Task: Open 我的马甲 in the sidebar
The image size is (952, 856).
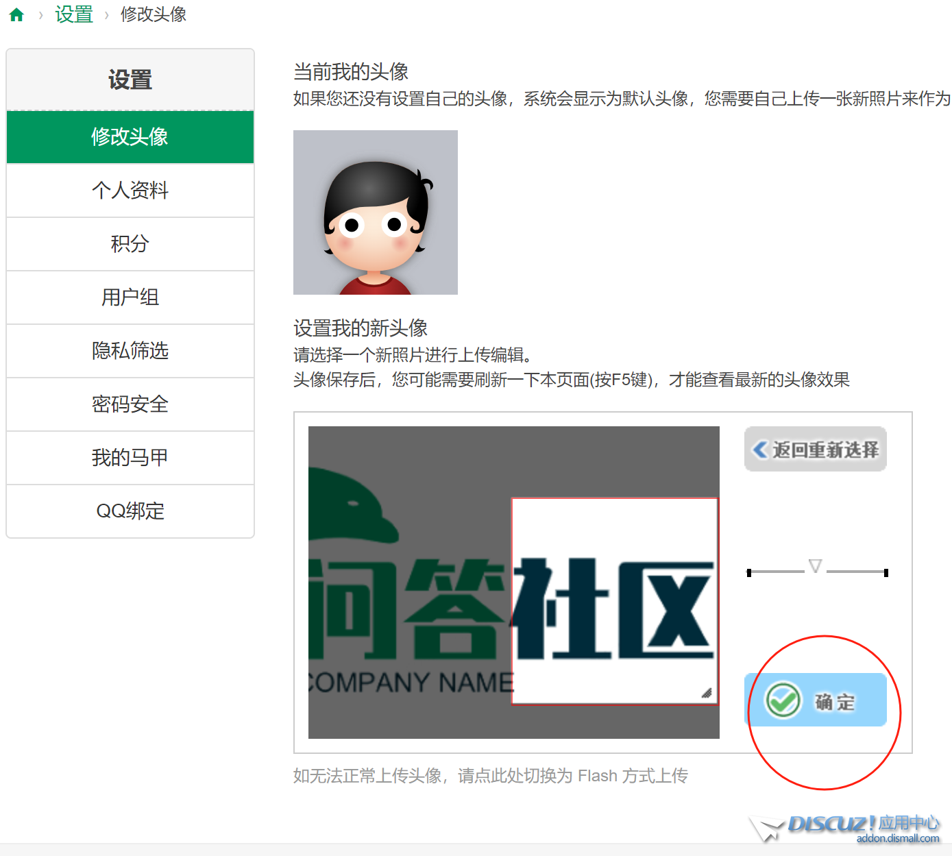Action: (130, 458)
